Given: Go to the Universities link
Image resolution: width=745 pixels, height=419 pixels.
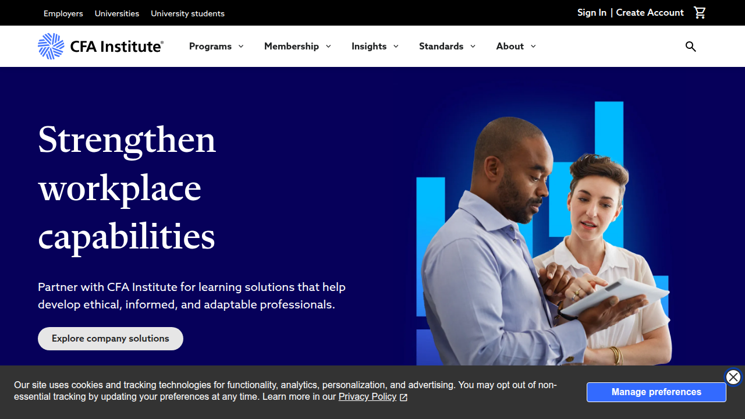Looking at the screenshot, I should [117, 13].
